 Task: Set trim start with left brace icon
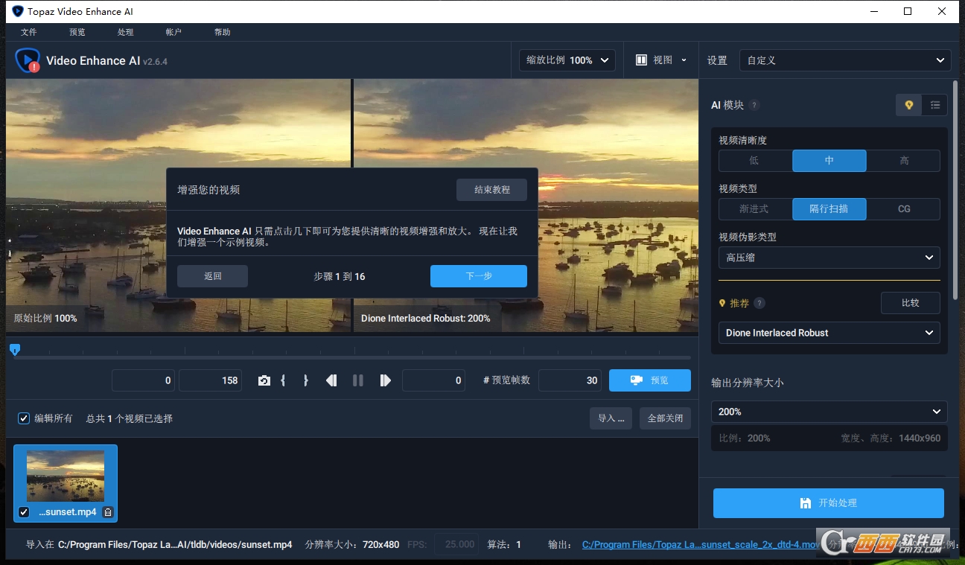coord(283,380)
